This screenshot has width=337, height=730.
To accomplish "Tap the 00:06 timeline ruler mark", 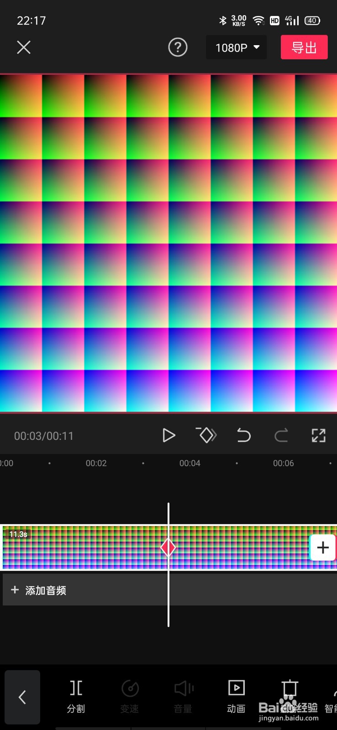I will [284, 463].
